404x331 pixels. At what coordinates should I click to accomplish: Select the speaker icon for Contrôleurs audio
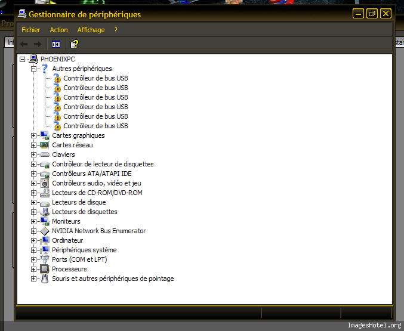click(x=45, y=183)
